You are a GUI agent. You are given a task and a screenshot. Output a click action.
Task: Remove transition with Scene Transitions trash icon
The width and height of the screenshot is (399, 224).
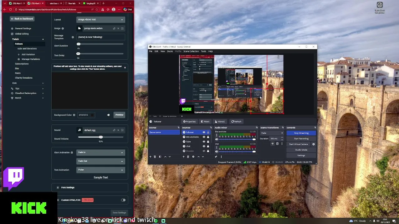pyautogui.click(x=277, y=144)
